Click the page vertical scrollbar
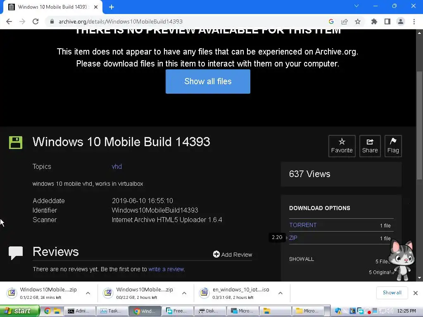Viewport: 423px width, 317px height. (x=419, y=125)
